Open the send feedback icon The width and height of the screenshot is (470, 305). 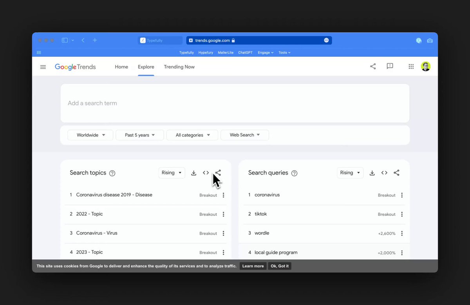click(x=390, y=67)
